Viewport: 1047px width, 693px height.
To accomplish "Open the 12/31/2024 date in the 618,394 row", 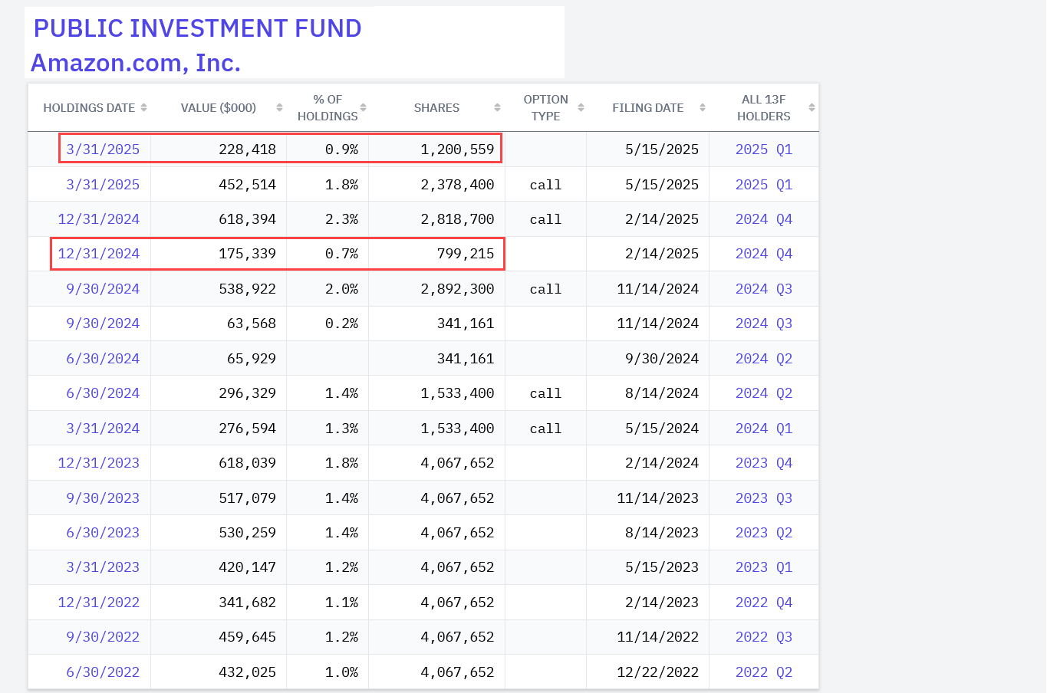I will click(x=99, y=219).
